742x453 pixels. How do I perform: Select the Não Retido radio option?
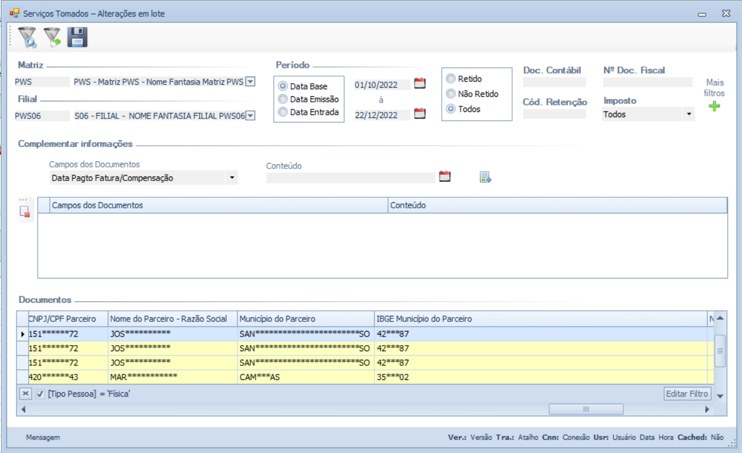pos(451,94)
